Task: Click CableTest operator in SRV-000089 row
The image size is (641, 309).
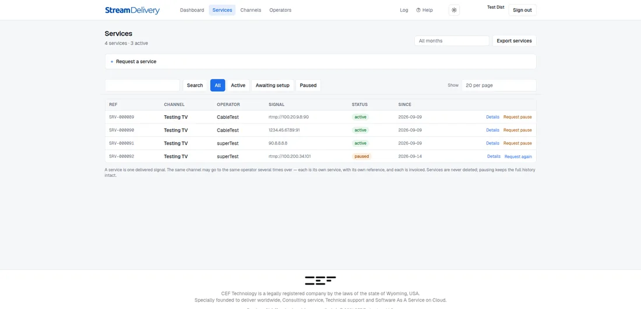Action: point(228,117)
